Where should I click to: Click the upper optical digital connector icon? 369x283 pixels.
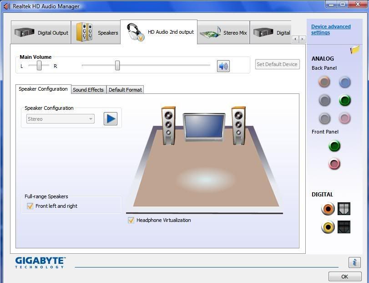click(344, 209)
